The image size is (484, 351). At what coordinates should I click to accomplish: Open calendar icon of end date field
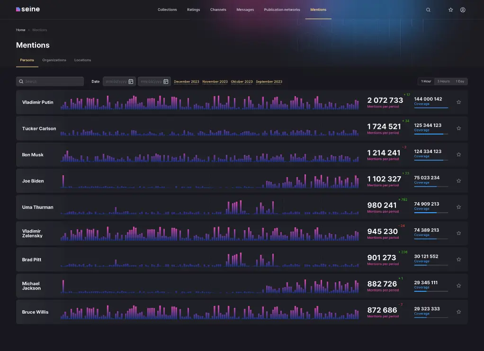coord(166,81)
